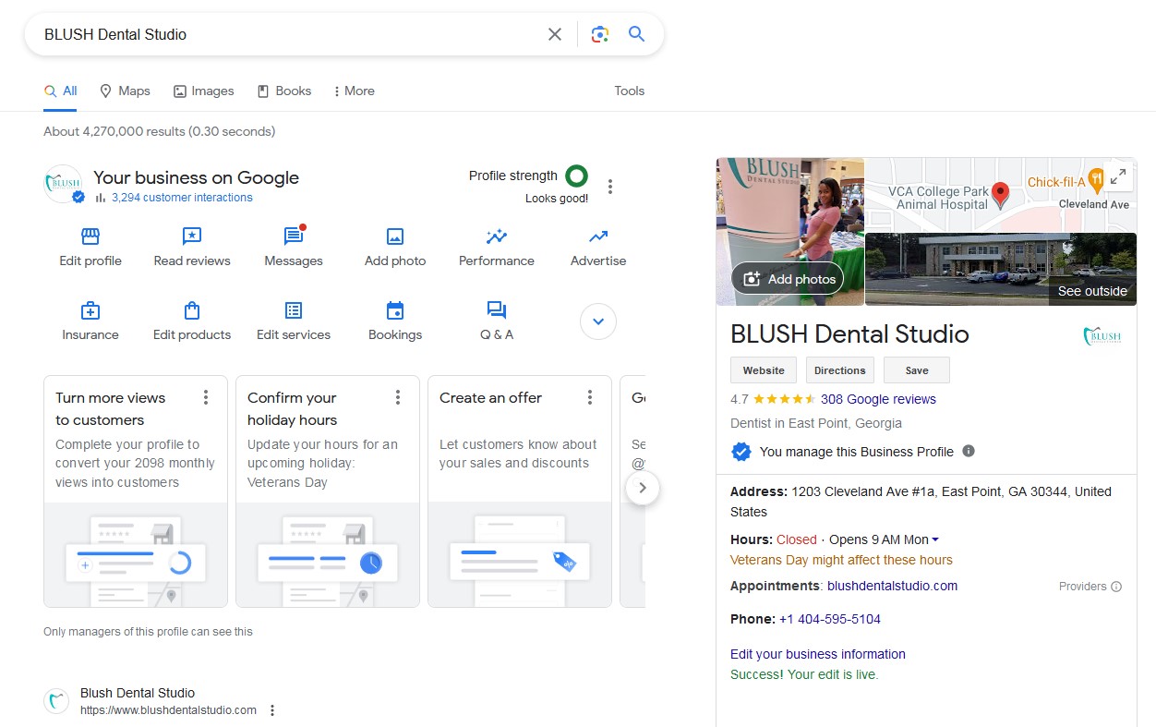Click the search input field
Screen dimensions: 1156x727
(x=286, y=34)
